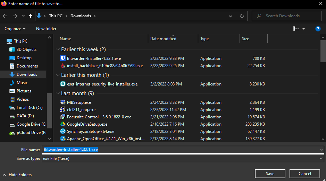Collapse the 'Last month' group
This screenshot has width=326, height=181.
coord(58,93)
